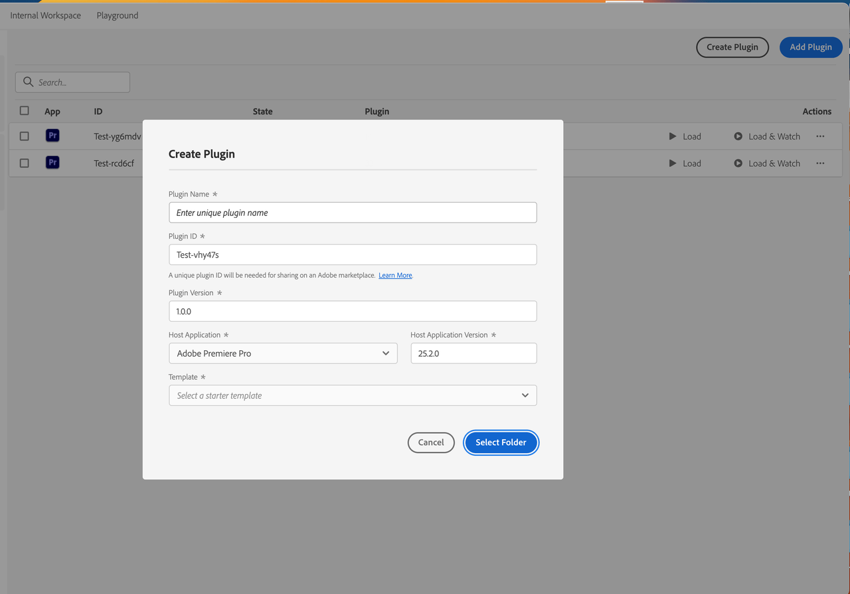850x594 pixels.
Task: Open the Host Application dropdown
Action: pos(283,353)
